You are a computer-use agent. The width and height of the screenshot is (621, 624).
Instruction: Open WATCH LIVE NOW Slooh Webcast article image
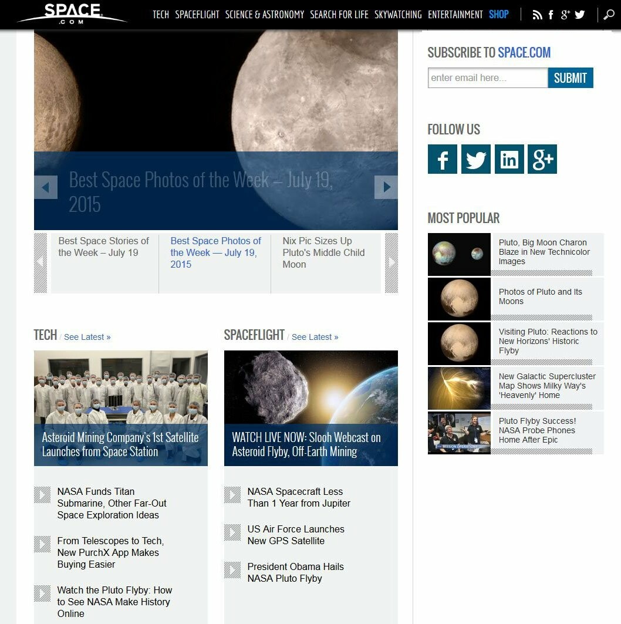(x=311, y=408)
